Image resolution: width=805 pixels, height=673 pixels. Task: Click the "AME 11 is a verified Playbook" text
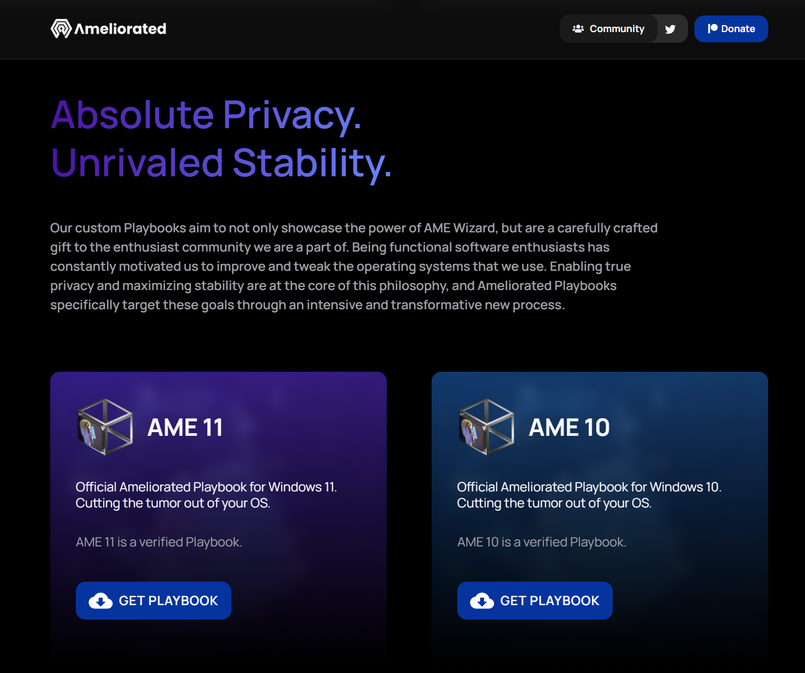point(159,542)
